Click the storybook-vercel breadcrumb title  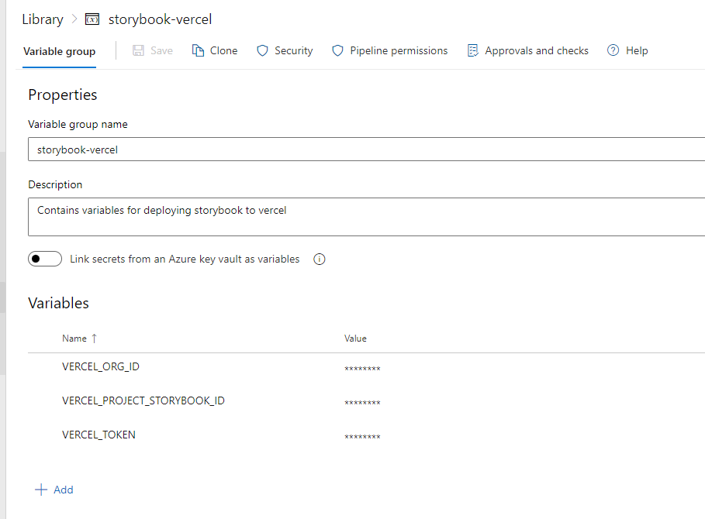160,19
